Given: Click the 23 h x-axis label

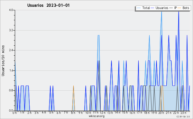Looking at the screenshot, I should point(183,113).
